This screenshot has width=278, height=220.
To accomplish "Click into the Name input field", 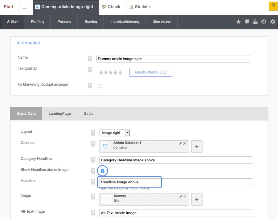I will (173, 59).
